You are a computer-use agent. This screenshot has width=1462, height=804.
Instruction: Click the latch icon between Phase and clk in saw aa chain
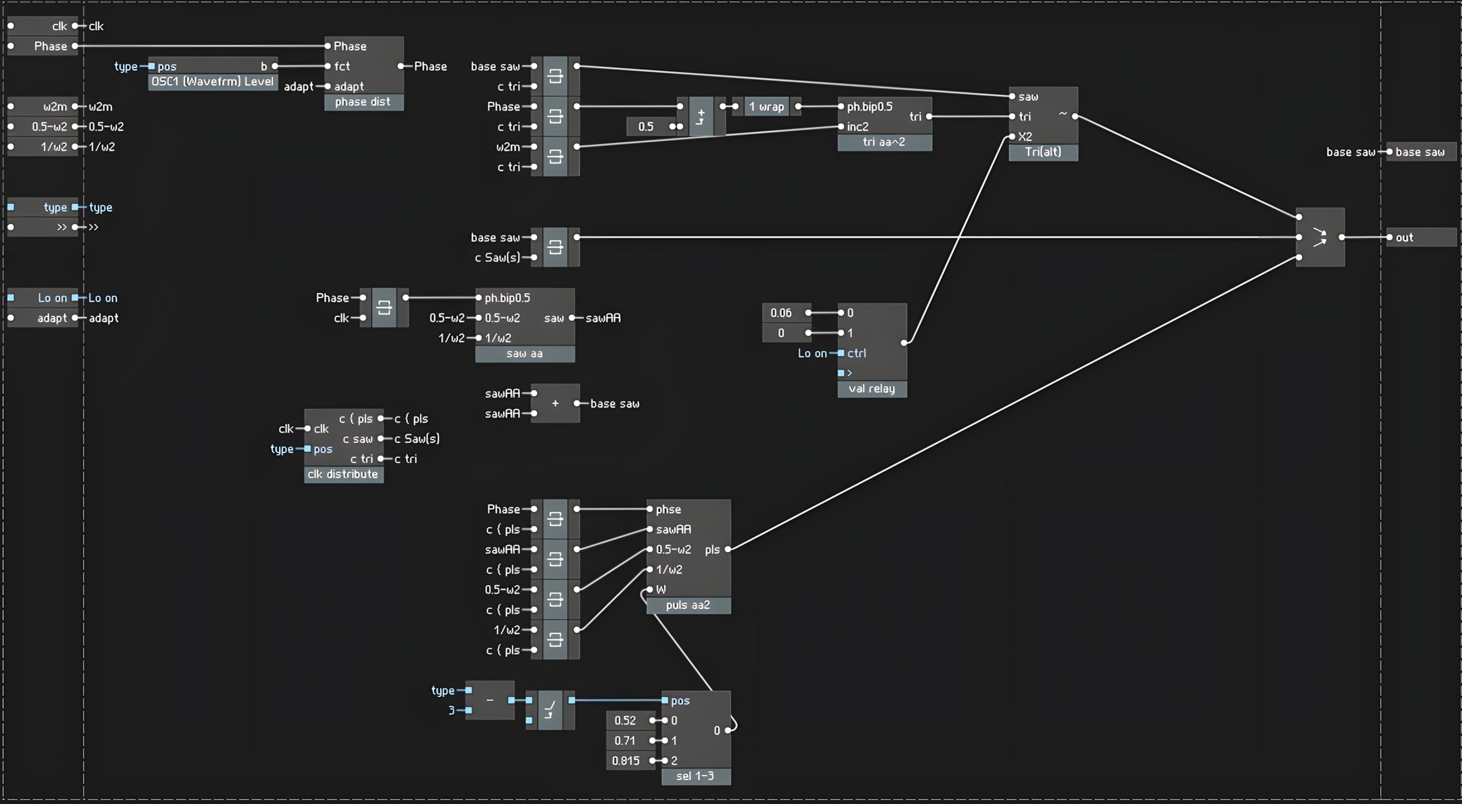385,308
